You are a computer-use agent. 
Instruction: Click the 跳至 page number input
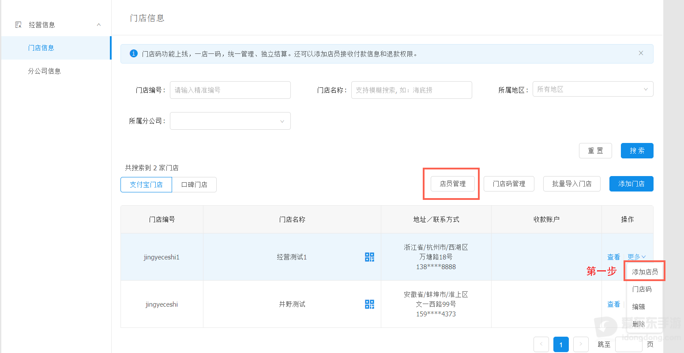tap(628, 344)
